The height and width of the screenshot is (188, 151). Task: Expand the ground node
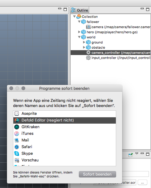pos(84,42)
